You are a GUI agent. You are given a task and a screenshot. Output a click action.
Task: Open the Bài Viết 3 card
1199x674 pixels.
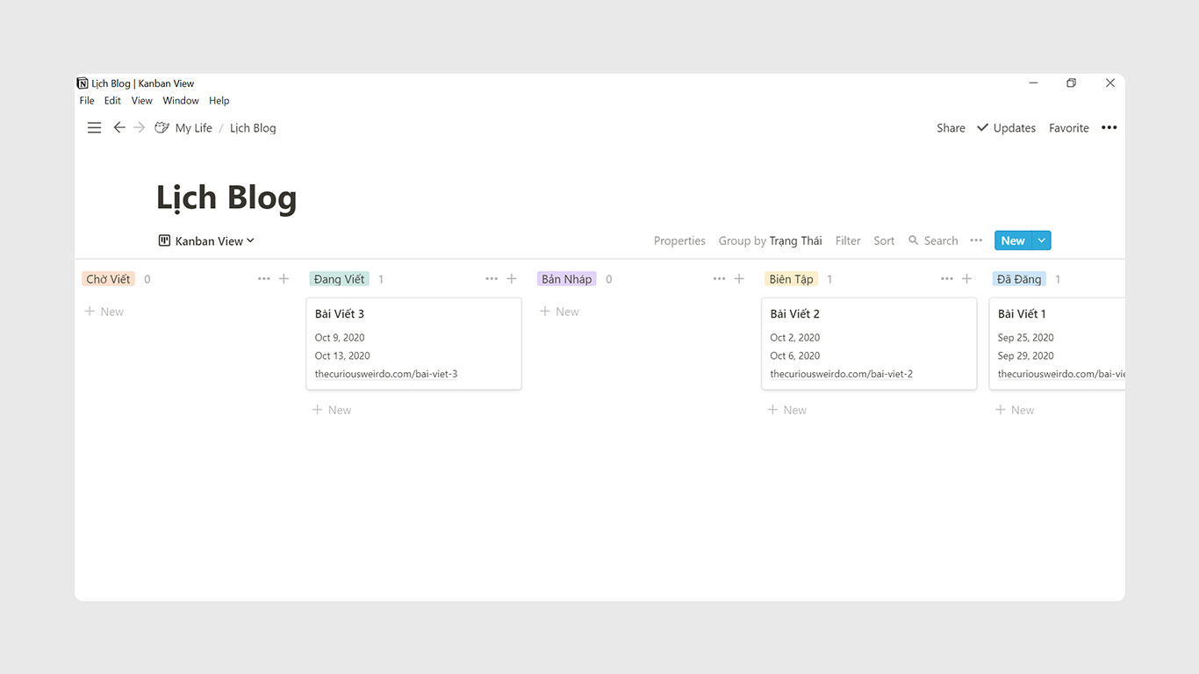[x=413, y=343]
